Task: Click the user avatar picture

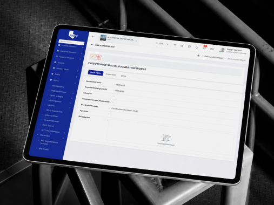Action: pos(223,50)
